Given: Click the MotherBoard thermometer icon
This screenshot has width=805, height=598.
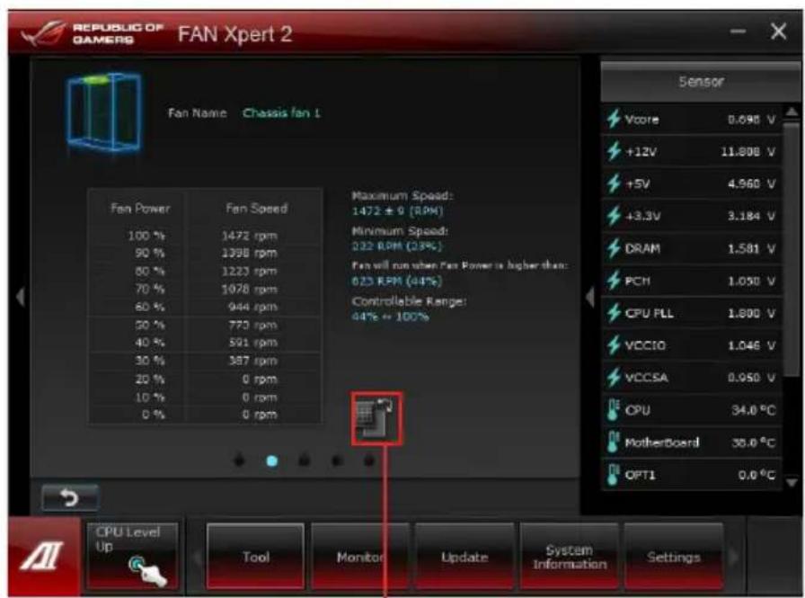Looking at the screenshot, I should 613,442.
